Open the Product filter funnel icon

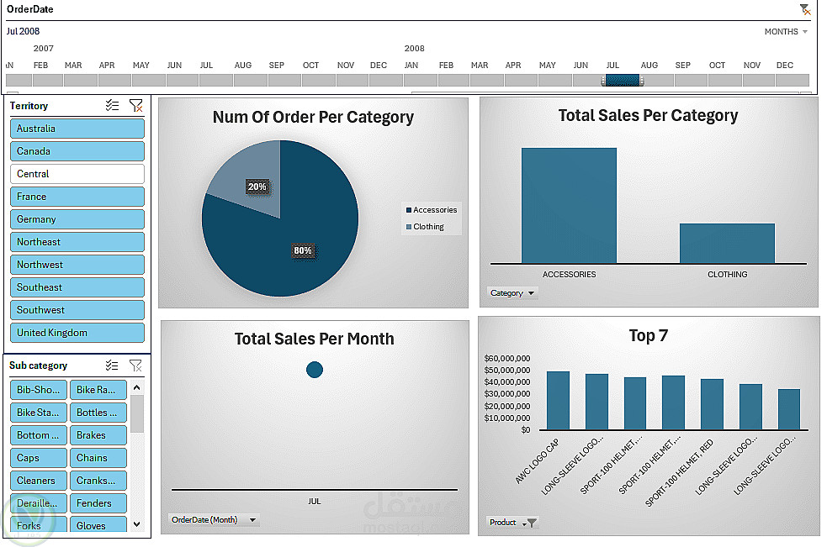pos(532,523)
